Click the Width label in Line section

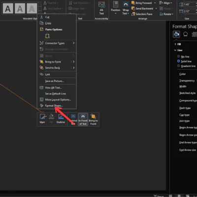pos(183,86)
